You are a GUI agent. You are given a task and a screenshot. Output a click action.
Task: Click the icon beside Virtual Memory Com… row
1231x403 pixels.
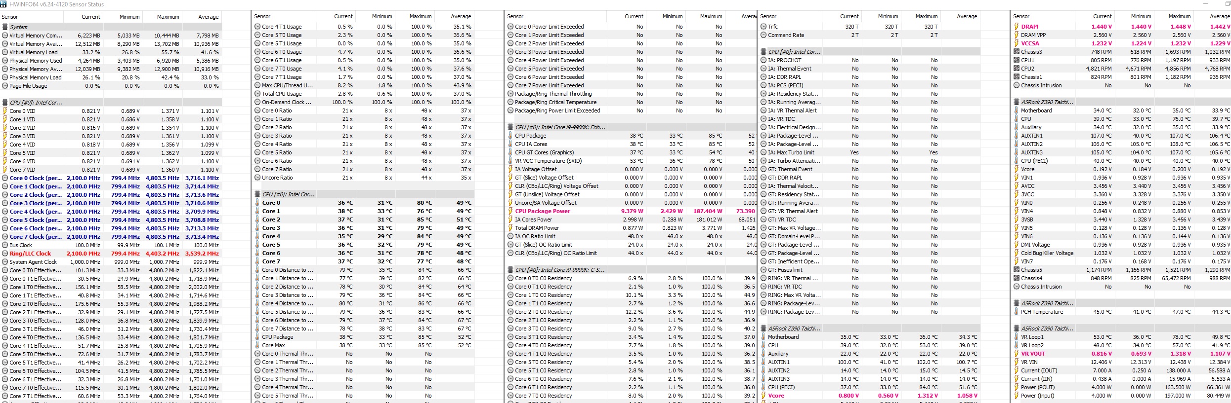(x=5, y=36)
